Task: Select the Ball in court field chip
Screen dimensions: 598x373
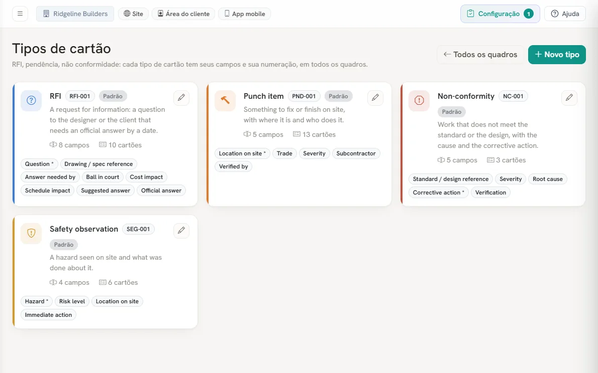Action: coord(103,177)
